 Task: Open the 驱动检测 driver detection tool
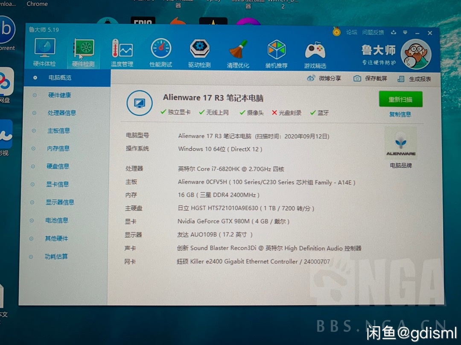199,51
